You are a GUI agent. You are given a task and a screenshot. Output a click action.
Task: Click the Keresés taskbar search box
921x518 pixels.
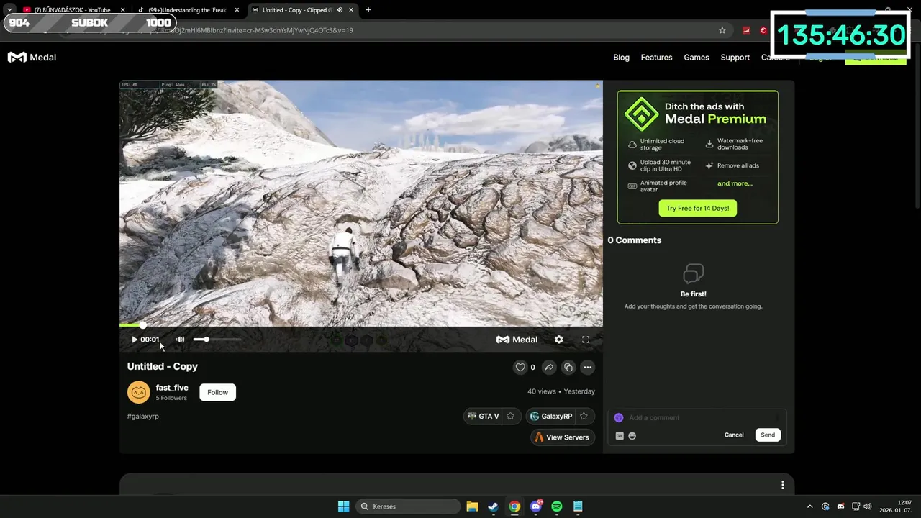pyautogui.click(x=408, y=506)
